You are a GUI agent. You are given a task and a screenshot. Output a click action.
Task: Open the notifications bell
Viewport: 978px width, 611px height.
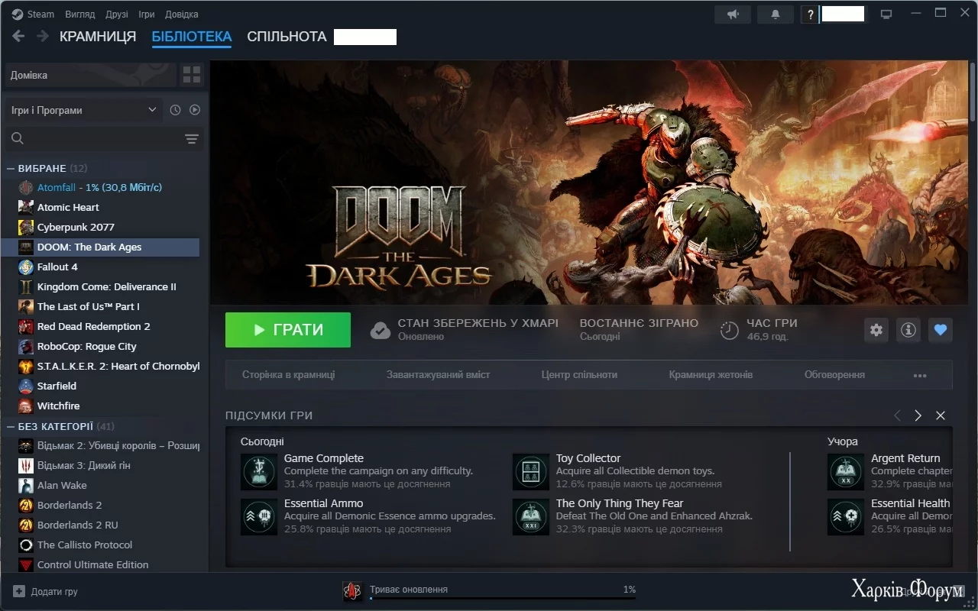[x=775, y=15]
